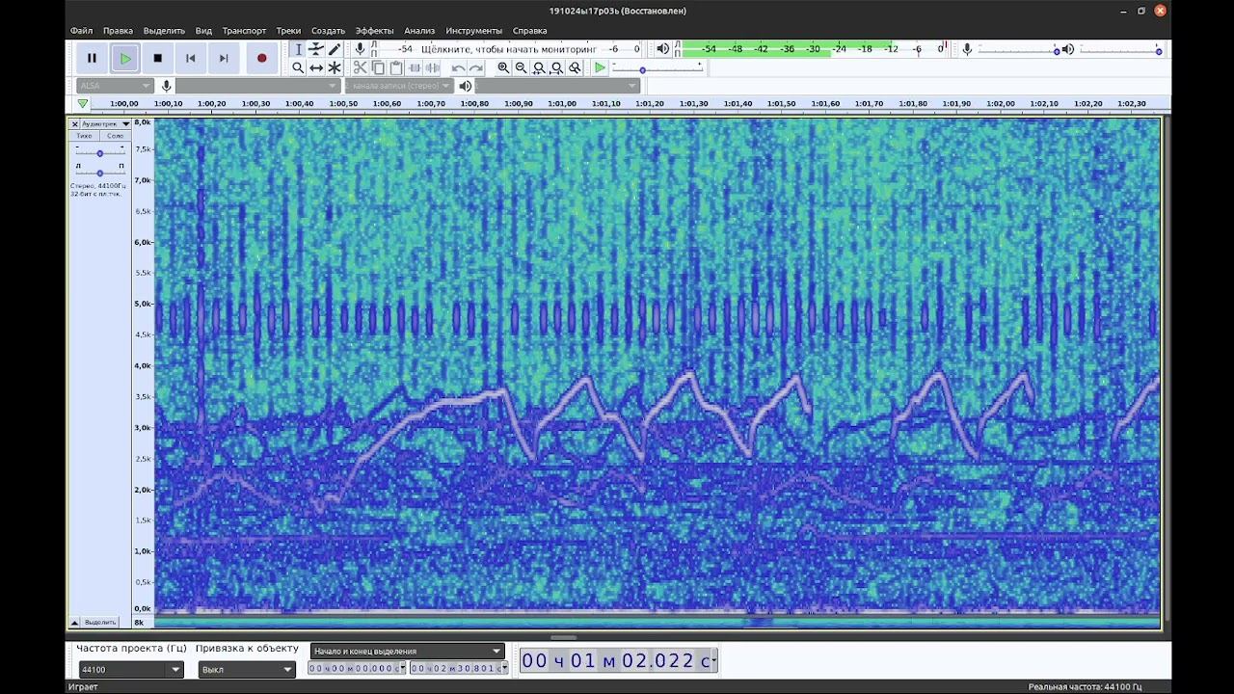Toggle the Соло track button
Screen dimensions: 1234x694
(x=115, y=136)
